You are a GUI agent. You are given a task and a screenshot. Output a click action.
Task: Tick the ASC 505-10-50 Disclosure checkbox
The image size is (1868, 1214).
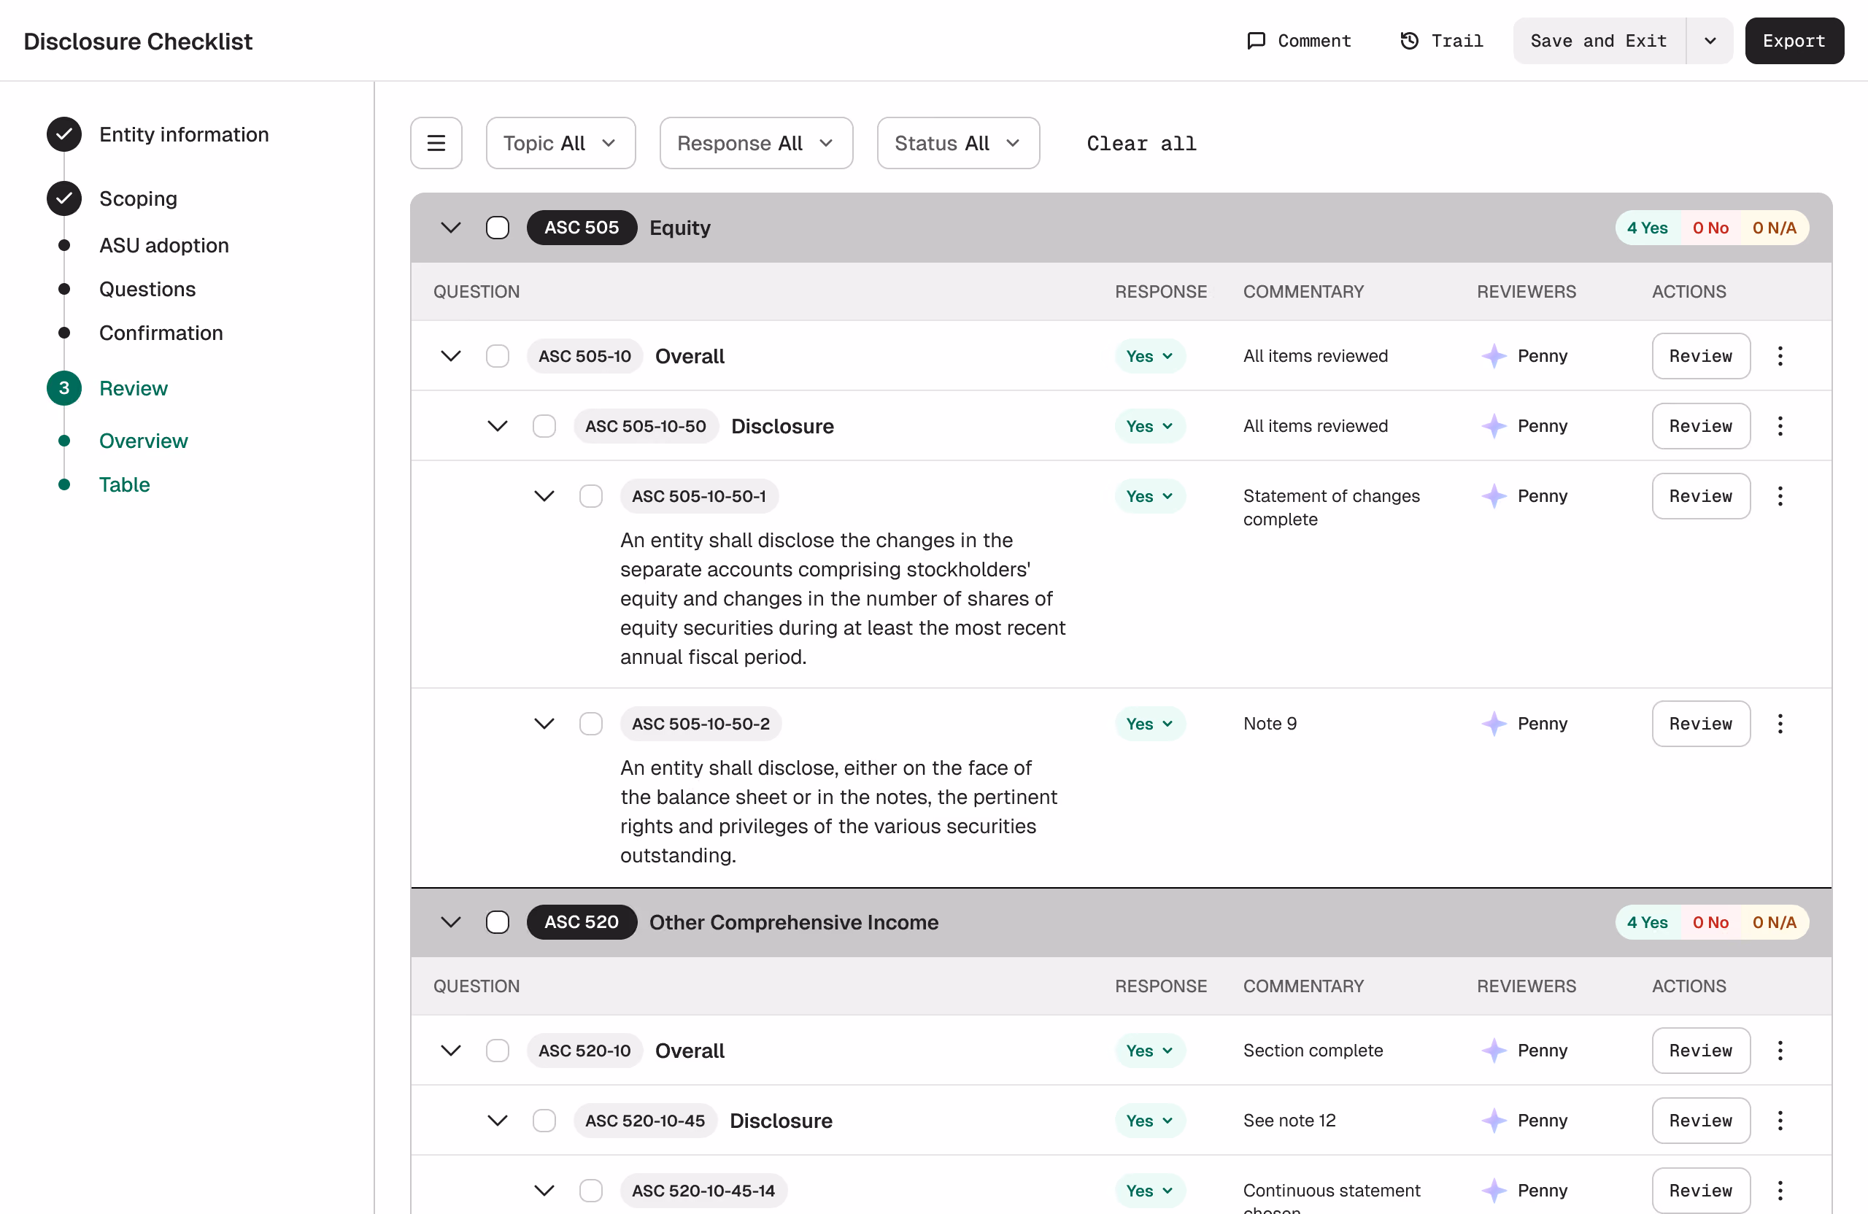(x=544, y=426)
